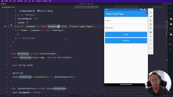Image resolution: width=173 pixels, height=97 pixels.
Task: Open the editor More Actions menu
Action: [x=165, y=7]
